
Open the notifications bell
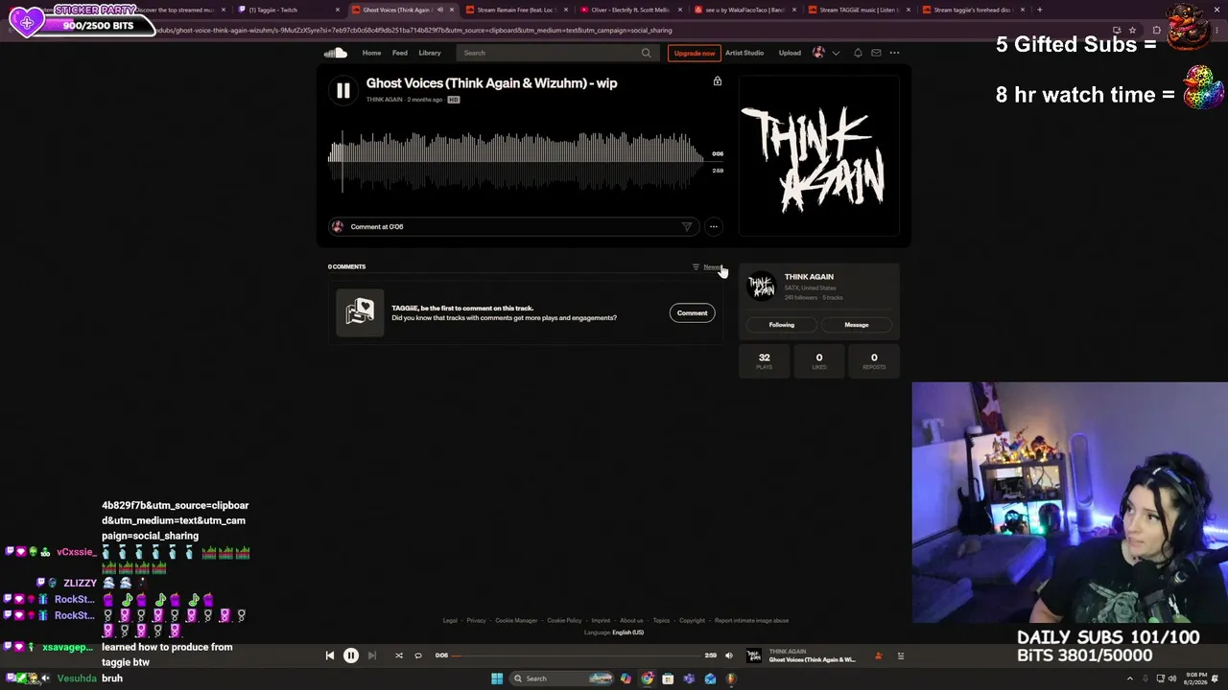click(x=858, y=53)
